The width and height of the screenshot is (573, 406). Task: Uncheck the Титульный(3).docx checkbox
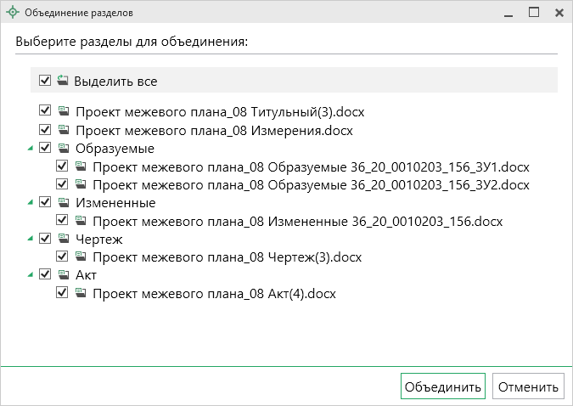tap(45, 111)
